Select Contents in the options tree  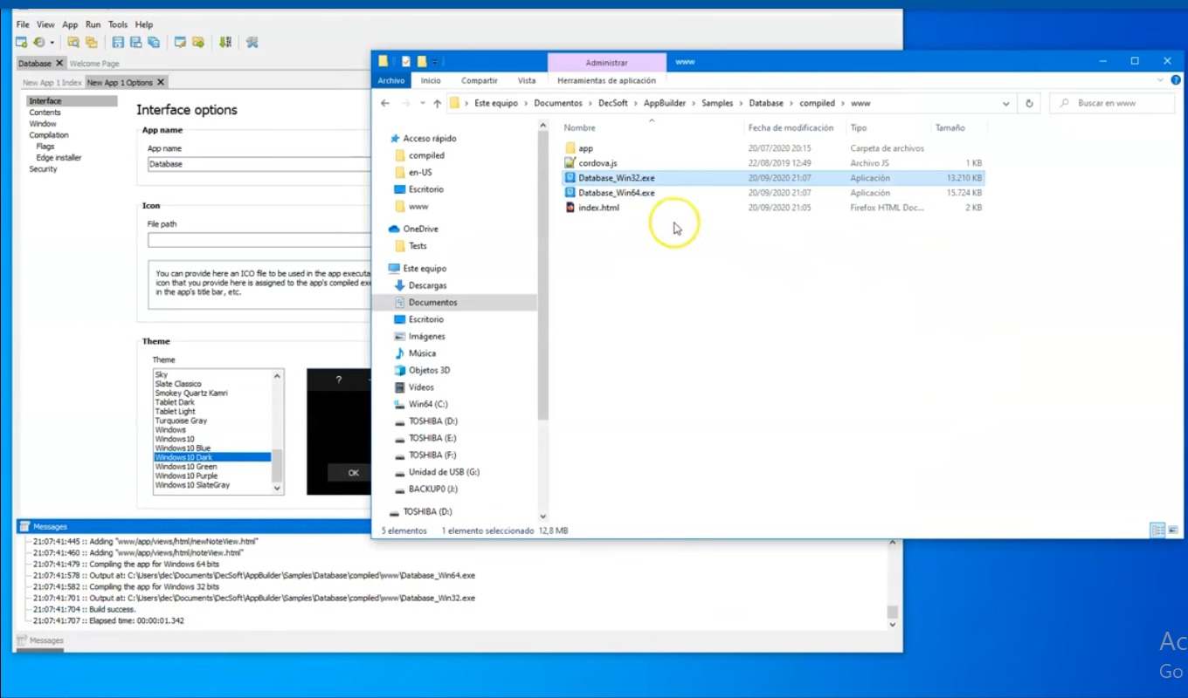pos(45,113)
